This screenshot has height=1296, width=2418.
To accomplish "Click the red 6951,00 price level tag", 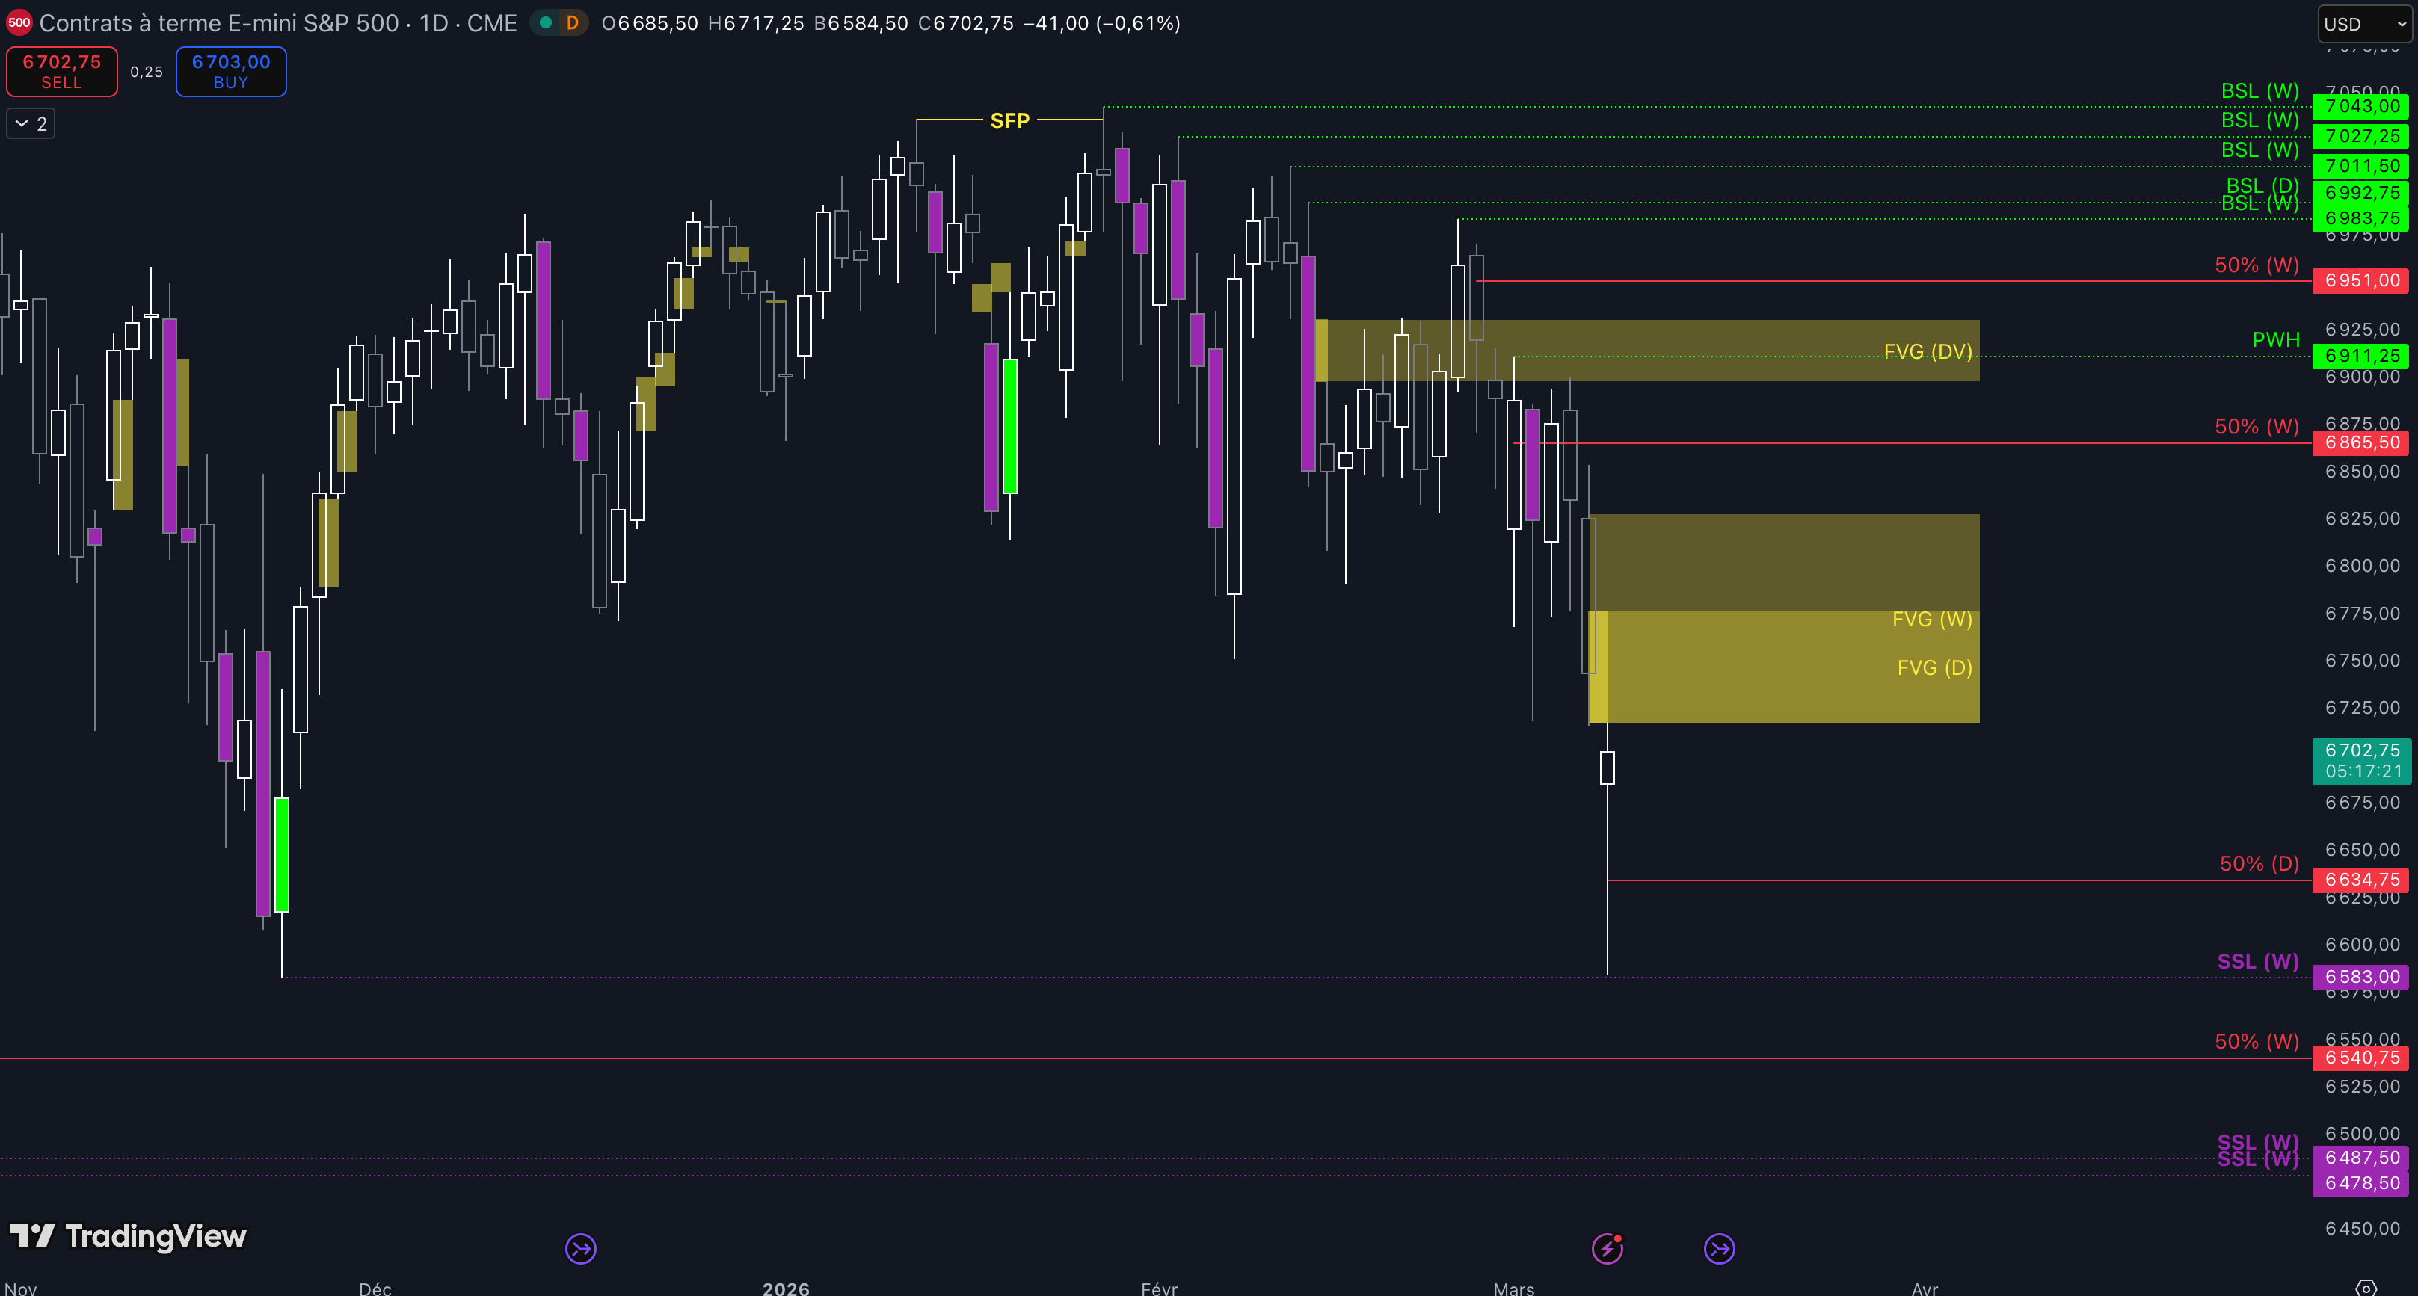I will [2362, 280].
